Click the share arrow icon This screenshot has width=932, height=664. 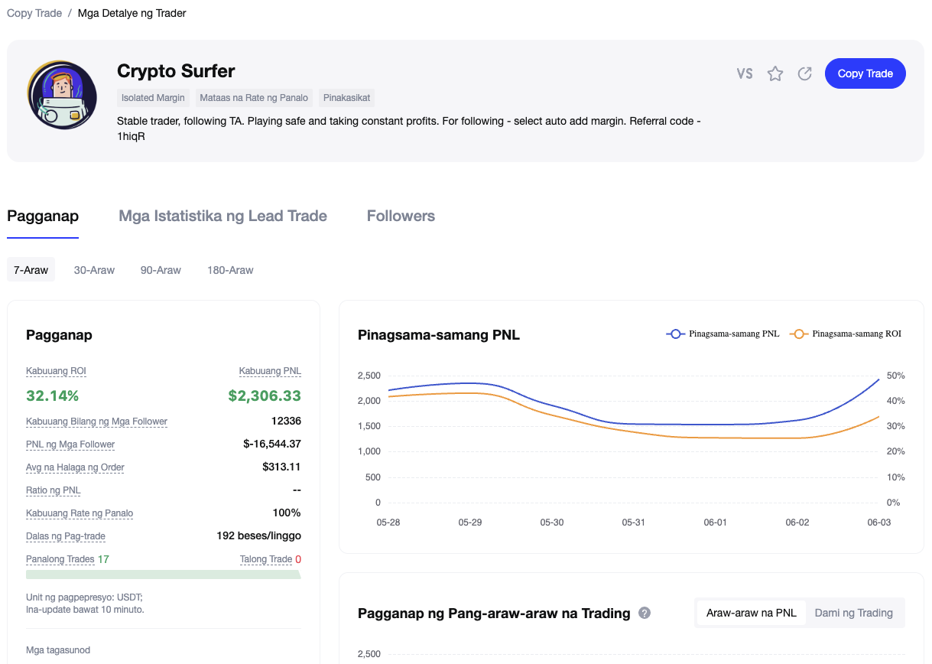coord(804,73)
